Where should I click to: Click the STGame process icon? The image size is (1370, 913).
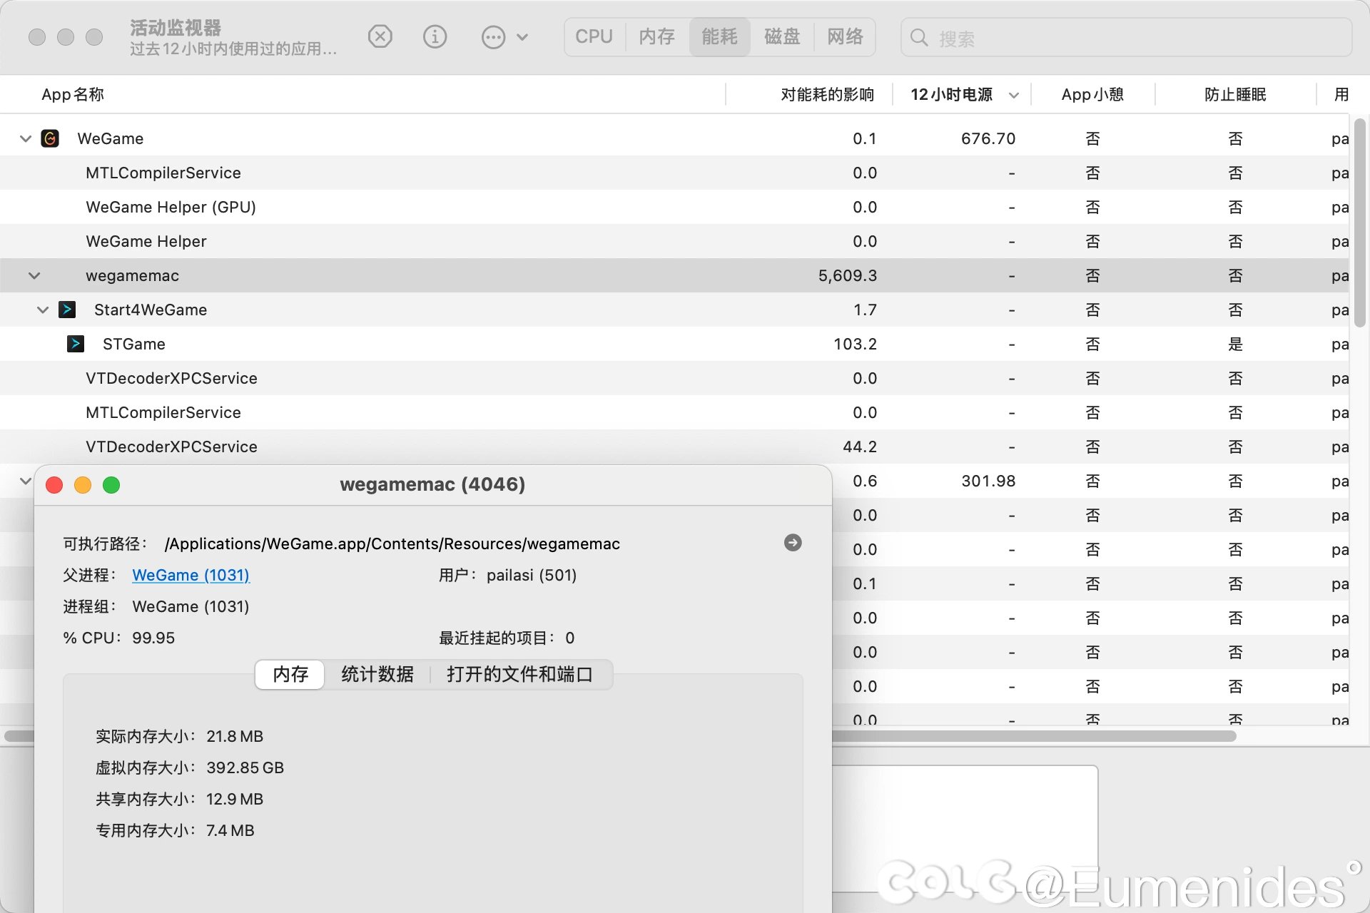click(x=76, y=344)
